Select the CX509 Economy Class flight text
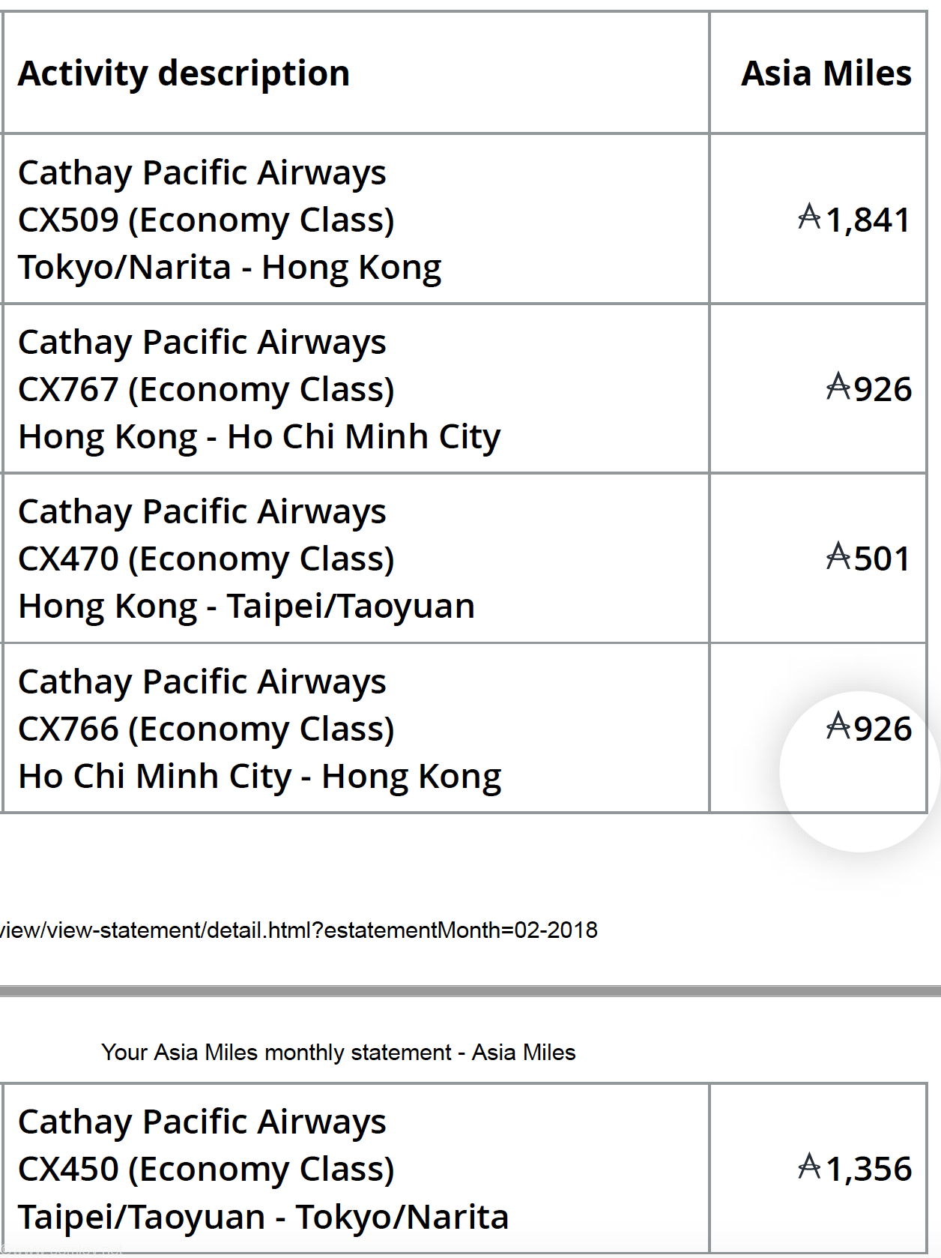 pyautogui.click(x=206, y=220)
